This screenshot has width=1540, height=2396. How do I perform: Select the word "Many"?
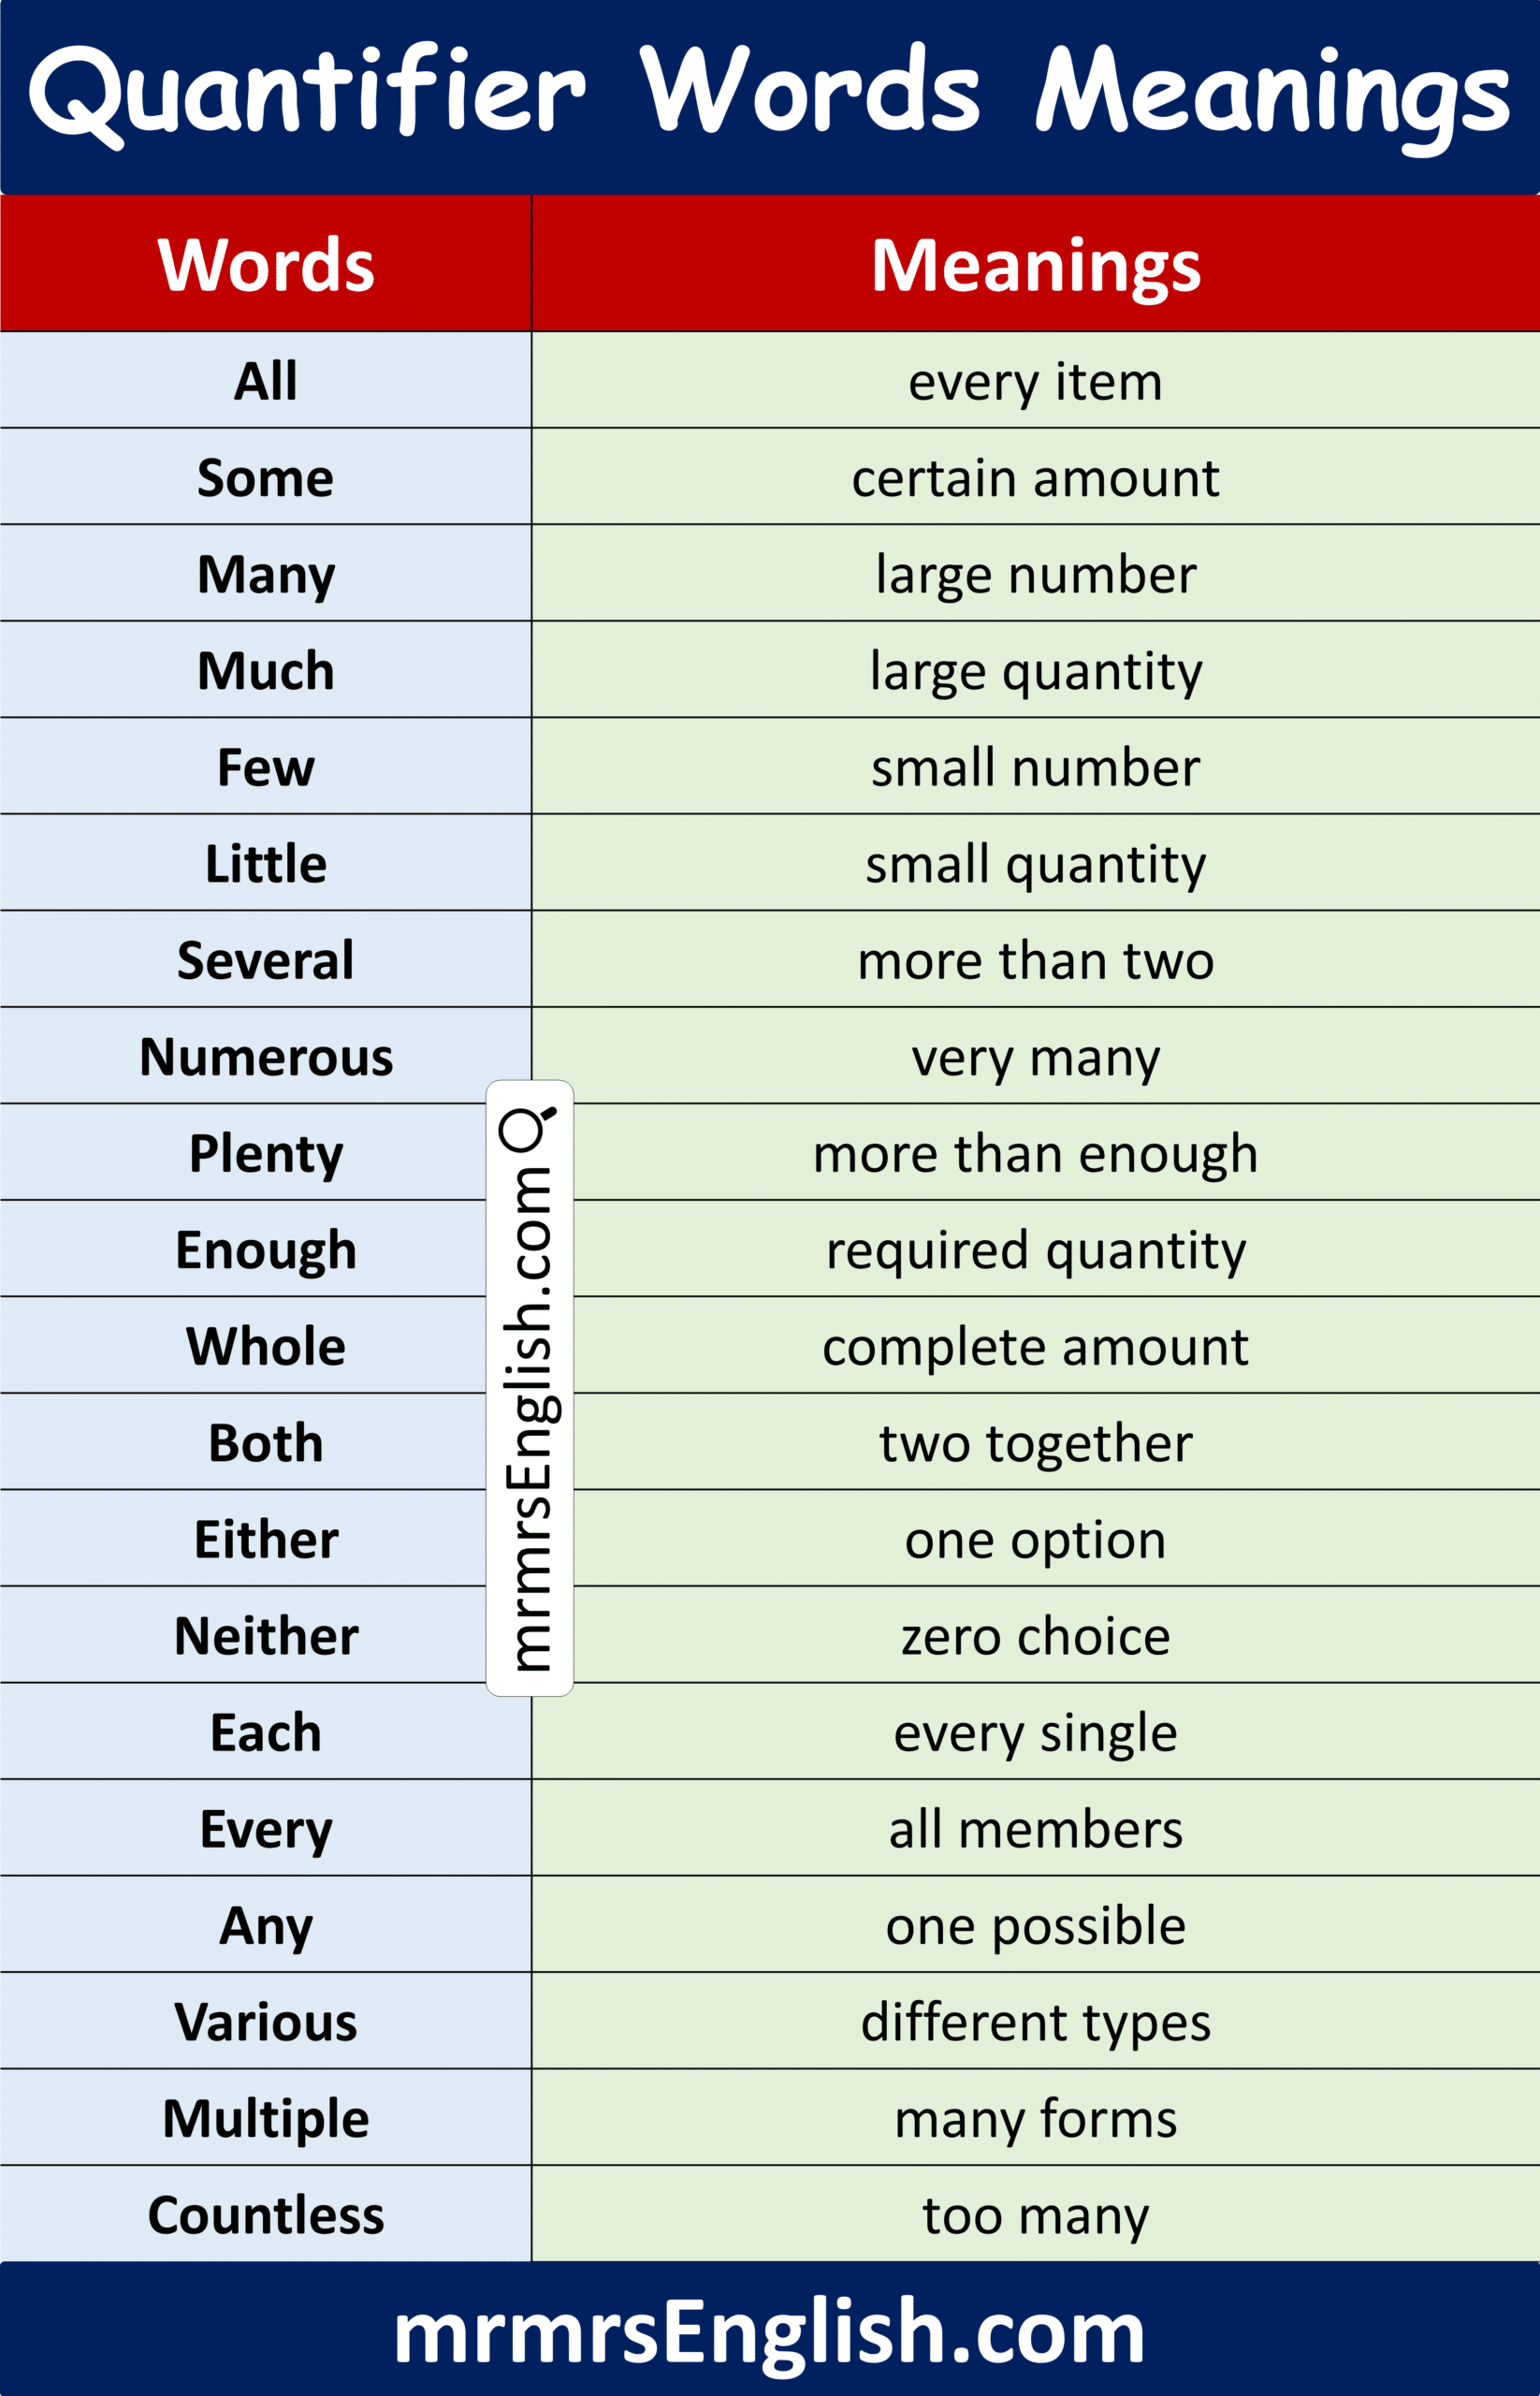pyautogui.click(x=266, y=576)
